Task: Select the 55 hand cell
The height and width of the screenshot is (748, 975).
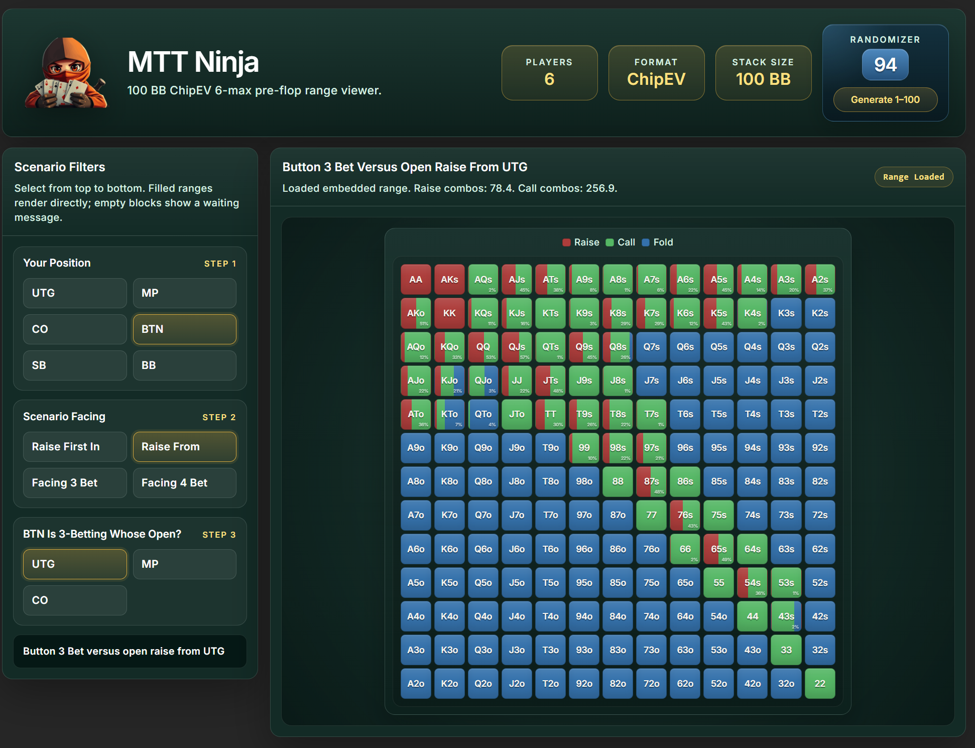Action: pyautogui.click(x=718, y=583)
